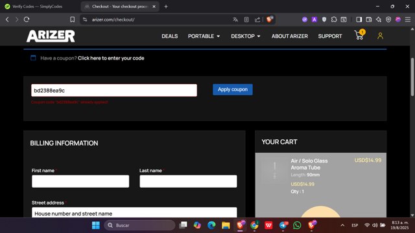Toggle the browser sidebar panel

(x=359, y=19)
